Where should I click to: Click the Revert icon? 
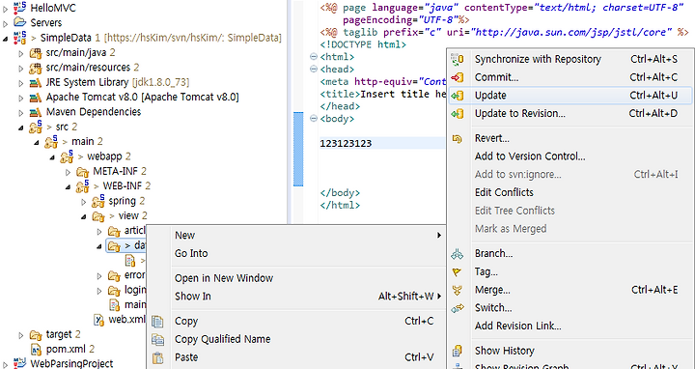tap(457, 139)
